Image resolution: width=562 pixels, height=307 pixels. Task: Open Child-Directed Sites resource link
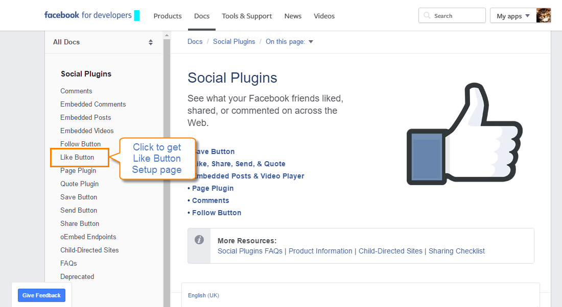coord(390,251)
